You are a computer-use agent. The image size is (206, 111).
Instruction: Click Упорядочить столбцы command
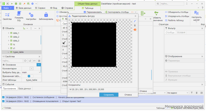pyautogui.click(x=177, y=16)
